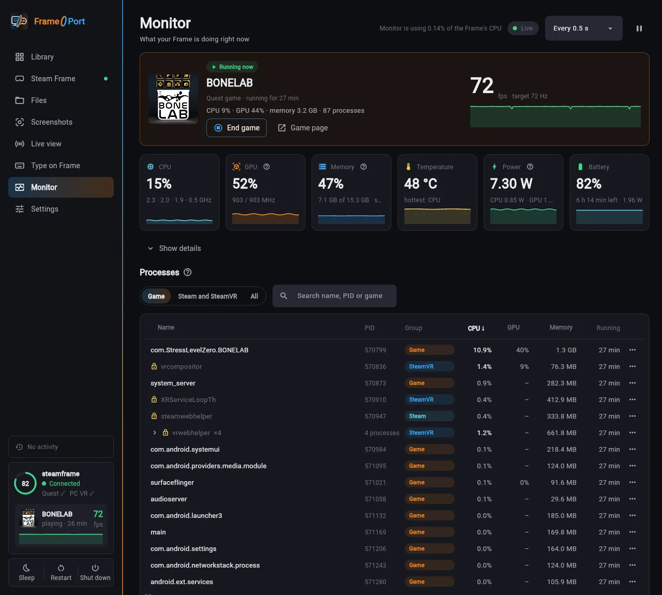Expand the vrwebhelper process group

click(x=154, y=433)
